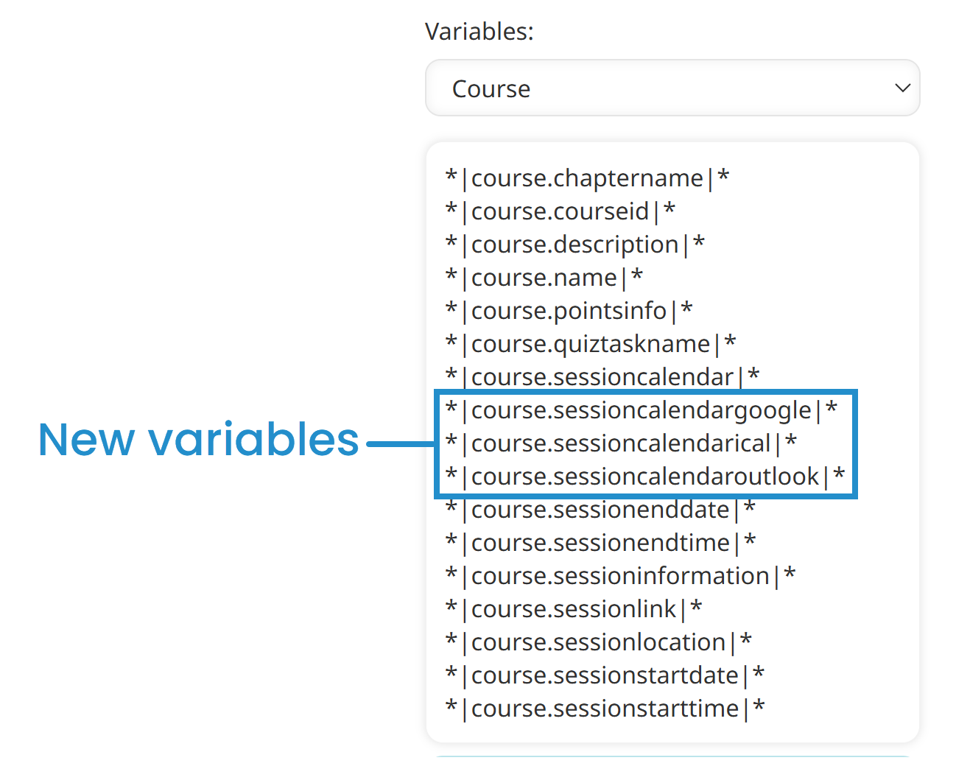Pick the course.sessionendtime variable
Screen dimensions: 956x766
tap(600, 543)
